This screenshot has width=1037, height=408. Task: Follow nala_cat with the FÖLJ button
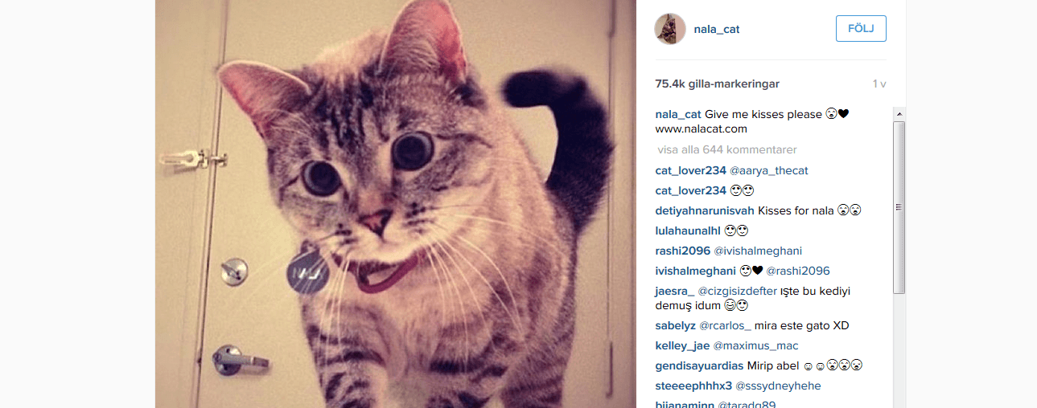pyautogui.click(x=861, y=29)
